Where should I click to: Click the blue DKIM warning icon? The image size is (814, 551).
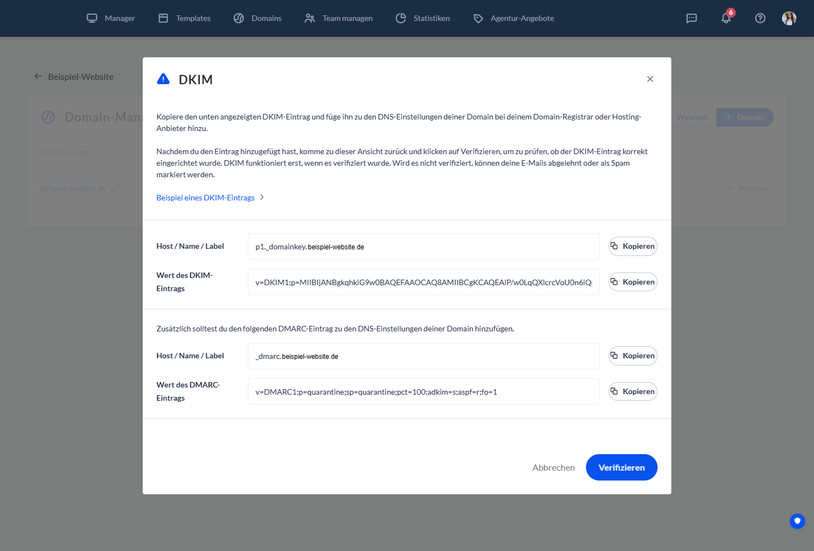tap(163, 79)
